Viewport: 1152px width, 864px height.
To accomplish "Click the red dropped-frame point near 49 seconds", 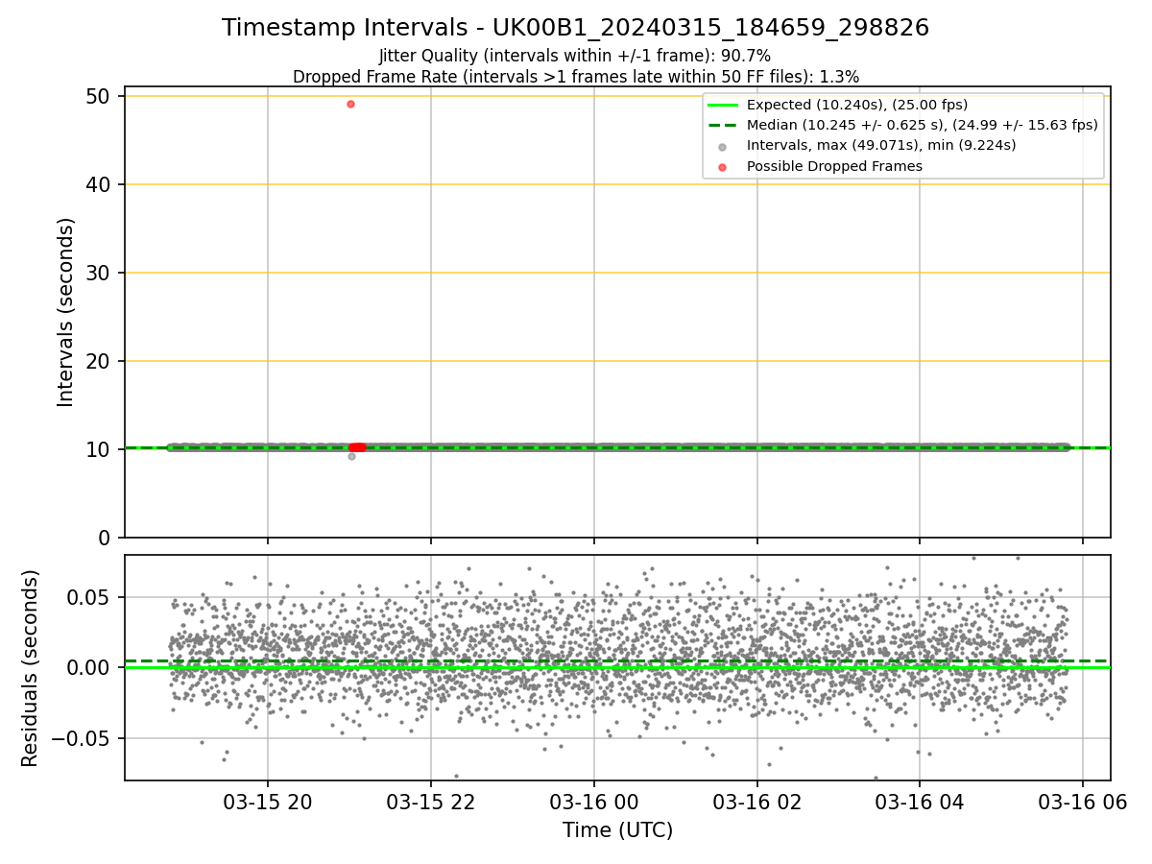I will [350, 104].
